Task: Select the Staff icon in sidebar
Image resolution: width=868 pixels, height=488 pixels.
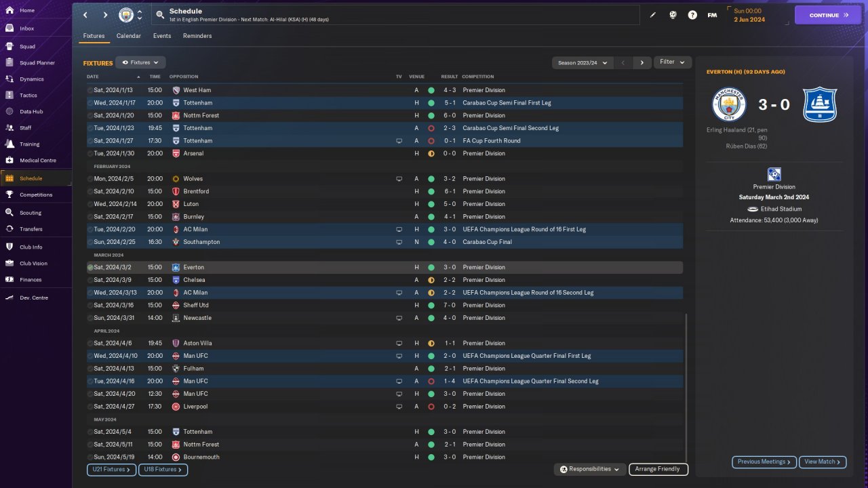Action: (x=9, y=127)
